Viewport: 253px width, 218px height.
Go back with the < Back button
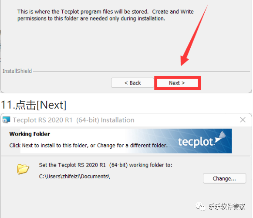132,83
